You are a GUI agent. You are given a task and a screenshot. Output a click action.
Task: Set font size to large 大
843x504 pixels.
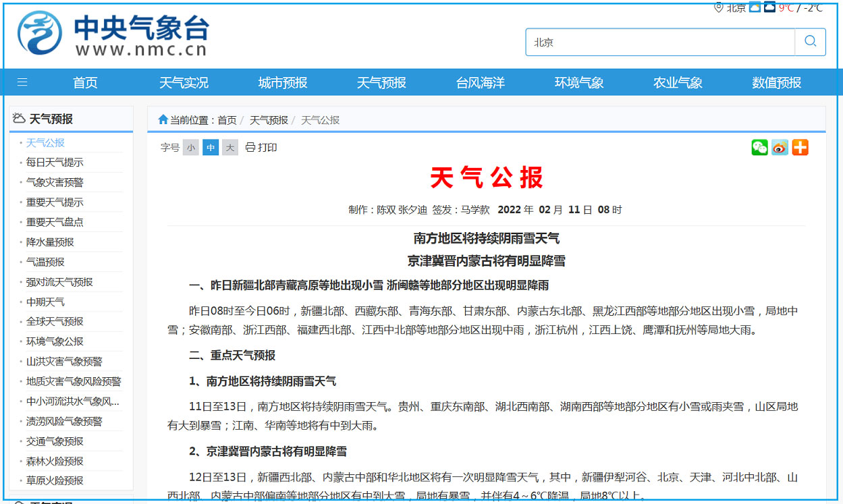click(x=230, y=148)
